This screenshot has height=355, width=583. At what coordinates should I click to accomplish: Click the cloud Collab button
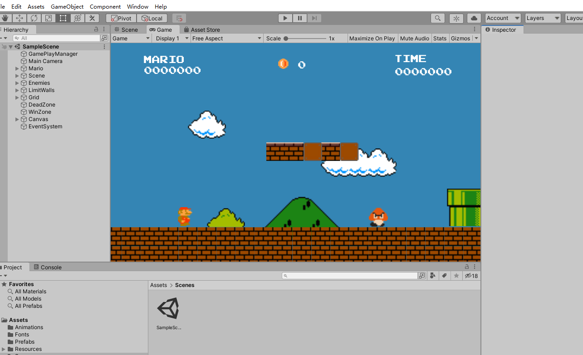coord(474,18)
